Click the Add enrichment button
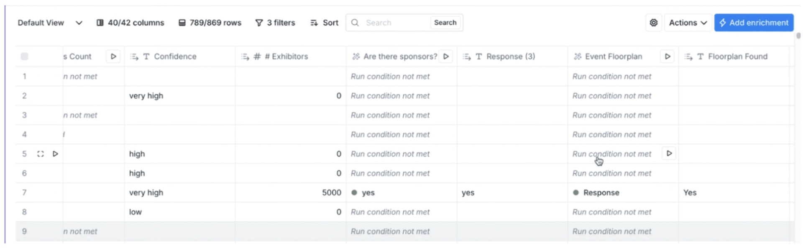The width and height of the screenshot is (803, 249). click(754, 23)
